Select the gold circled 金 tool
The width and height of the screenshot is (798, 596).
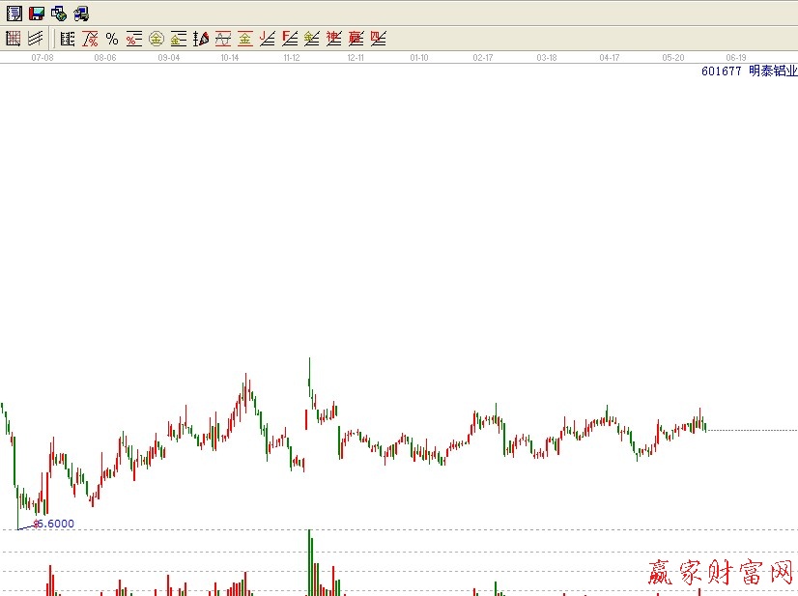pyautogui.click(x=157, y=39)
